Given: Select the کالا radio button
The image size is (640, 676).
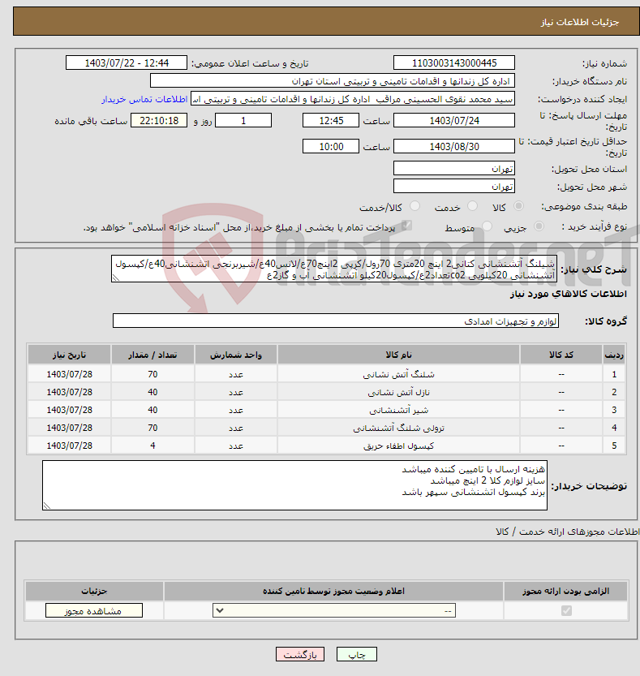Looking at the screenshot, I should click(x=519, y=206).
